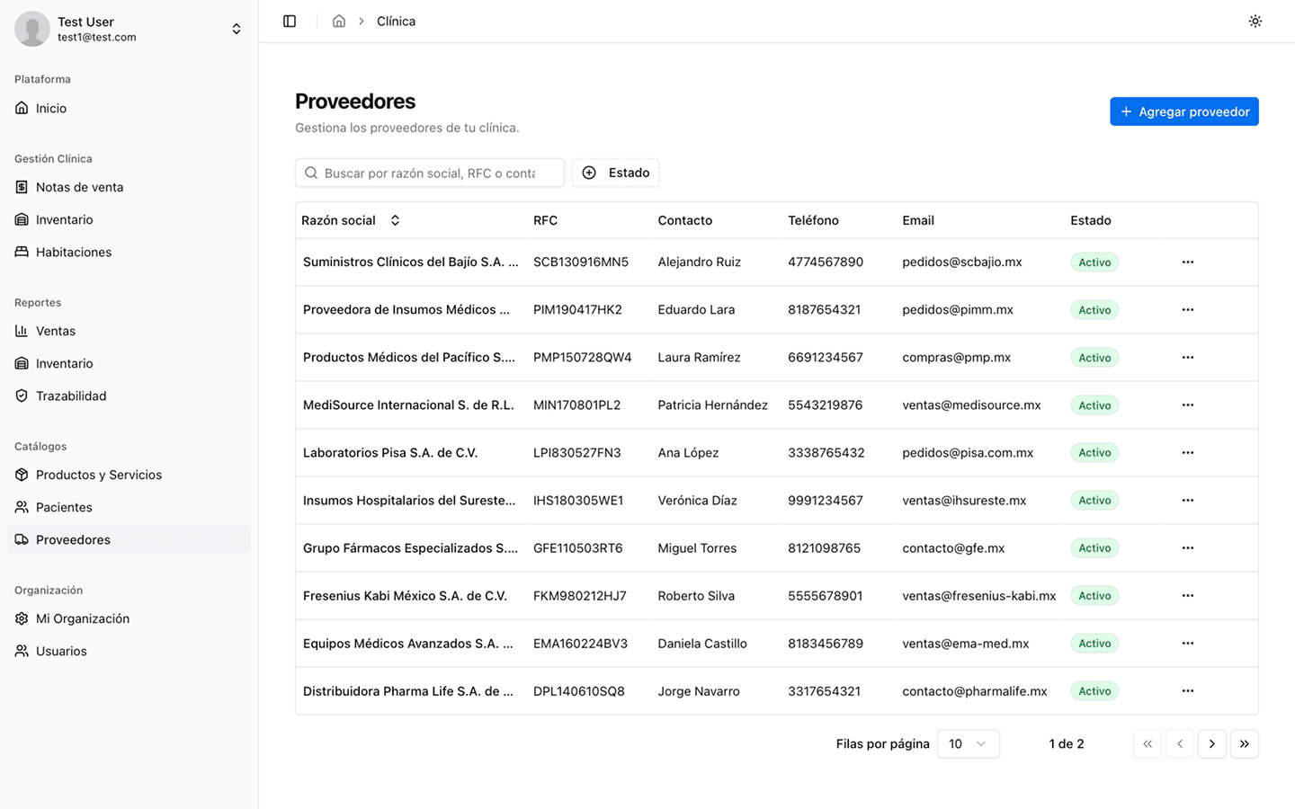The image size is (1295, 809).
Task: Toggle the light/dark theme sun icon
Action: click(1255, 21)
